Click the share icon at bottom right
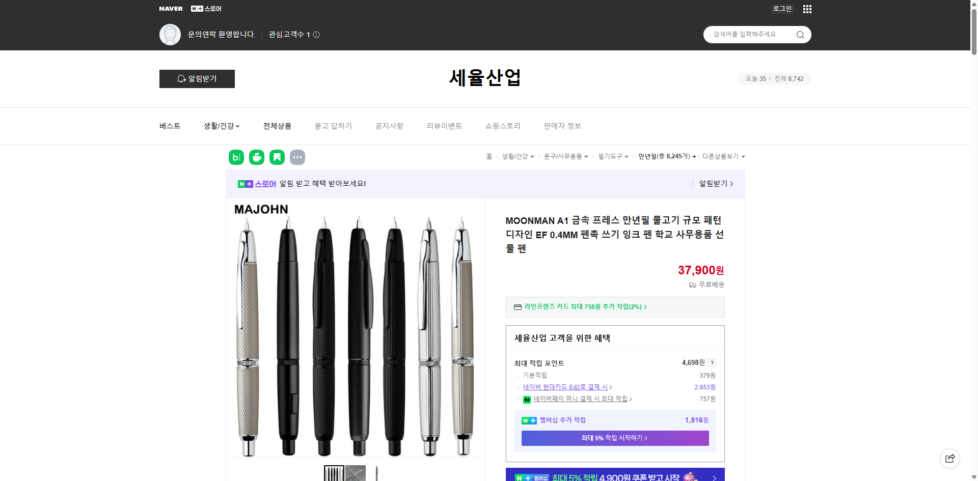The height and width of the screenshot is (481, 978). pyautogui.click(x=950, y=458)
